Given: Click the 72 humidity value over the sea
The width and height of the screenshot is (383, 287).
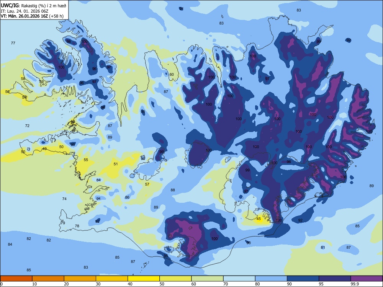Looking at the screenshot, I should tap(27, 126).
